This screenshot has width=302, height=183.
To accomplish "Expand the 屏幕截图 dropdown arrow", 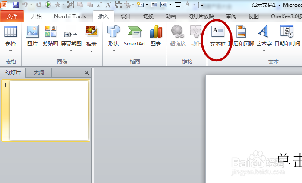I will [71, 51].
